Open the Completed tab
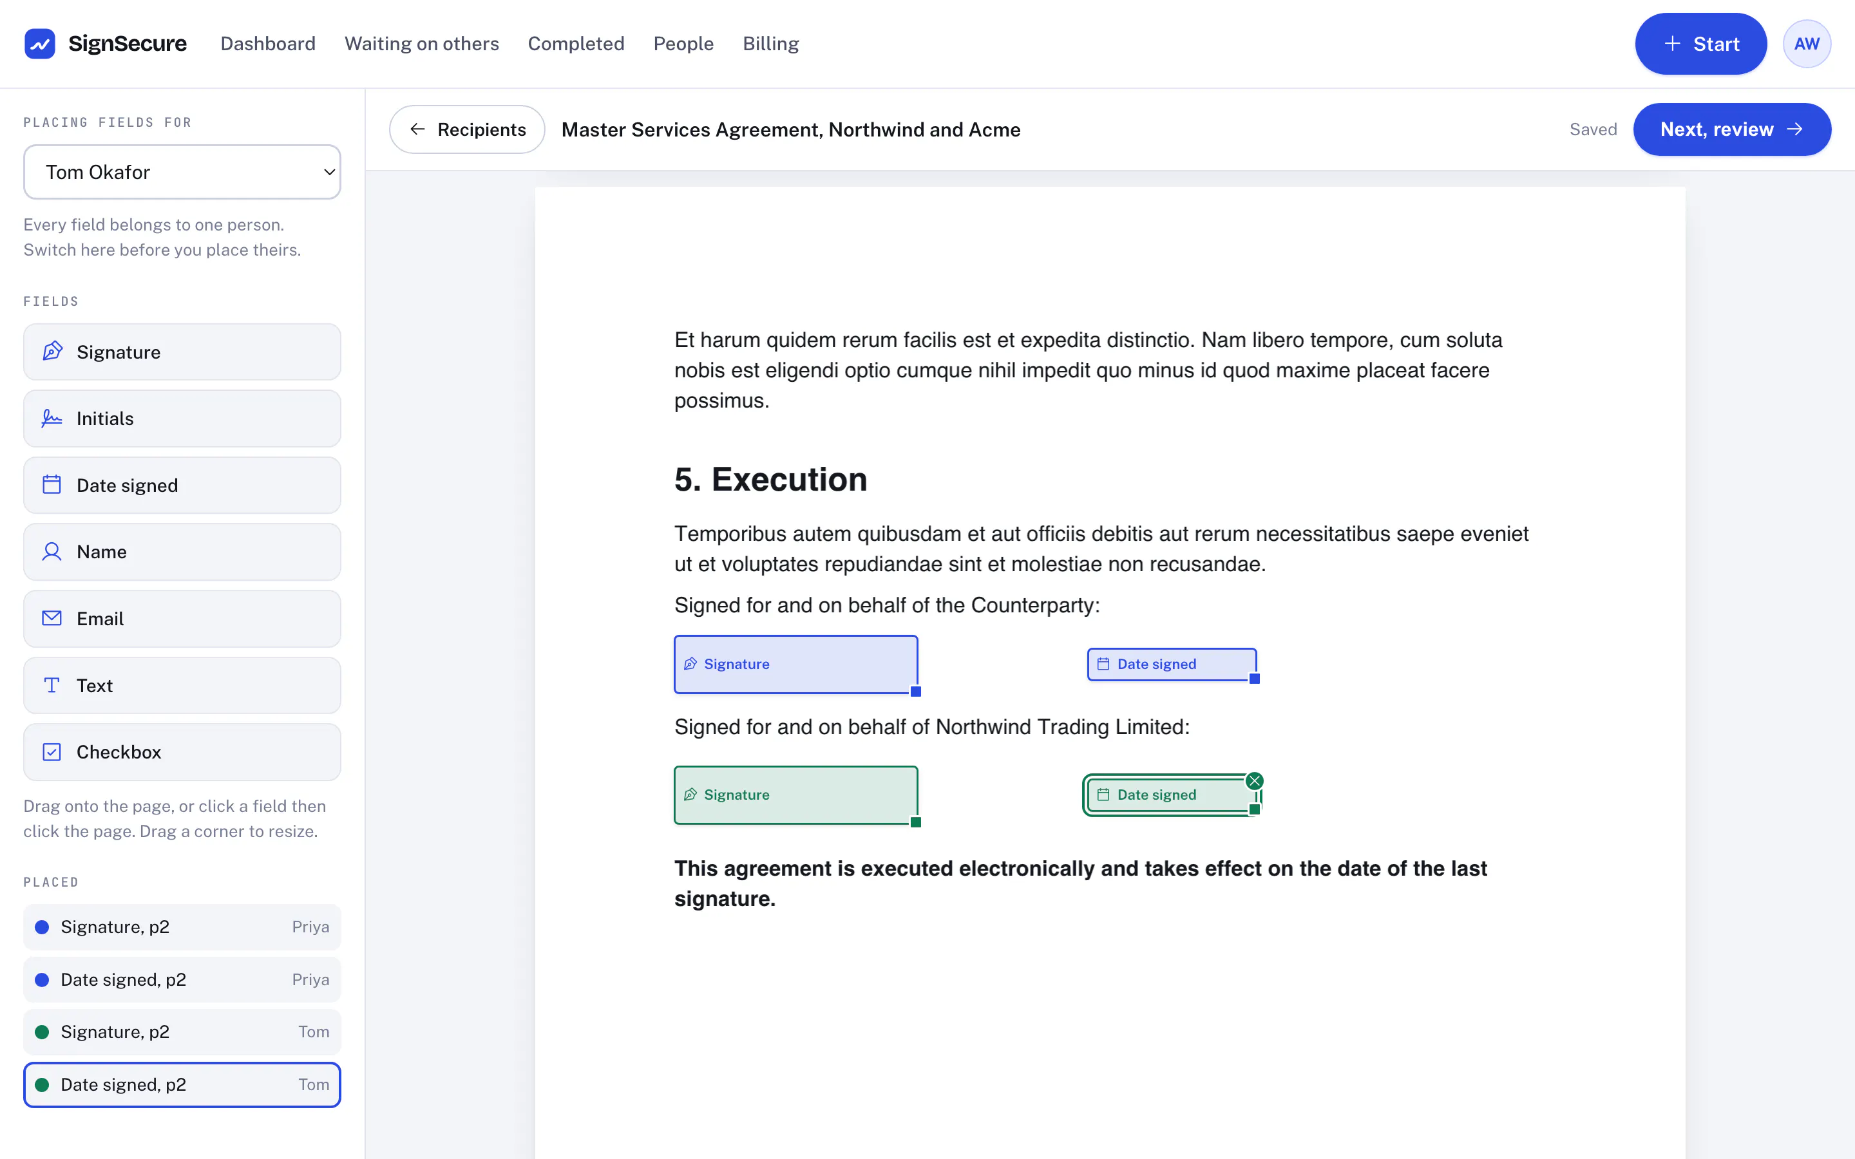Viewport: 1855px width, 1159px height. coord(576,44)
